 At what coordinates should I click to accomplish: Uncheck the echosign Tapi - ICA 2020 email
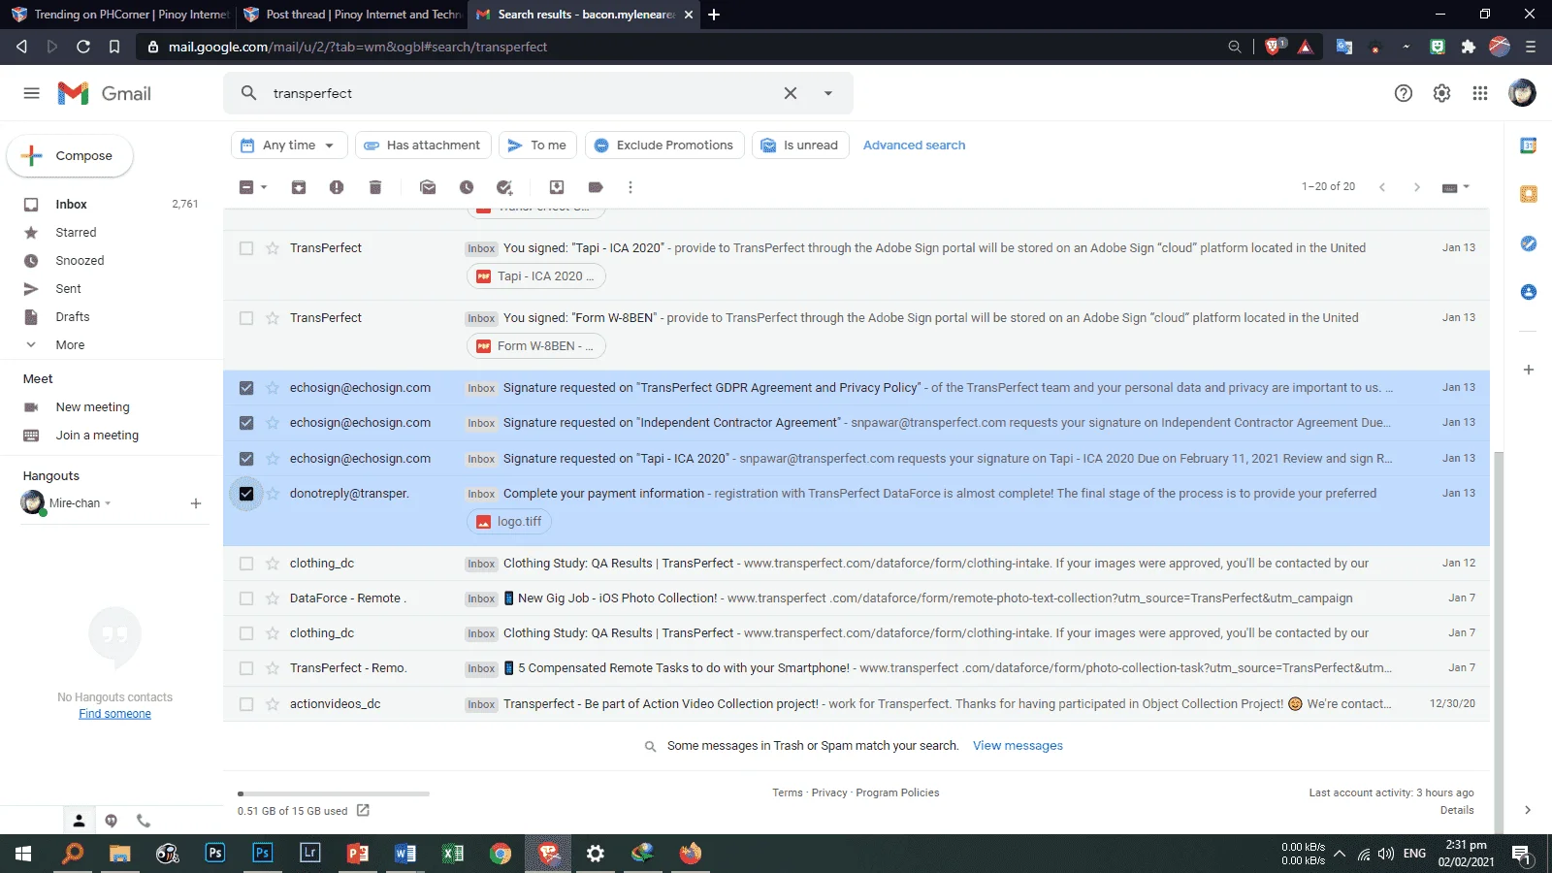246,459
